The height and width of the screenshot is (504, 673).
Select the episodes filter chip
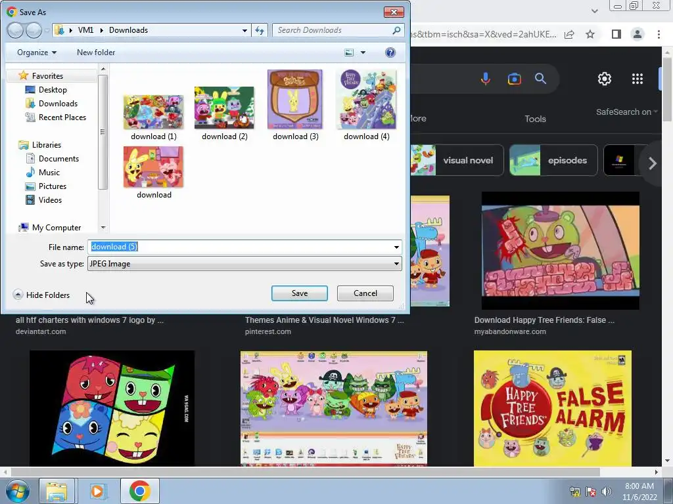click(x=553, y=160)
